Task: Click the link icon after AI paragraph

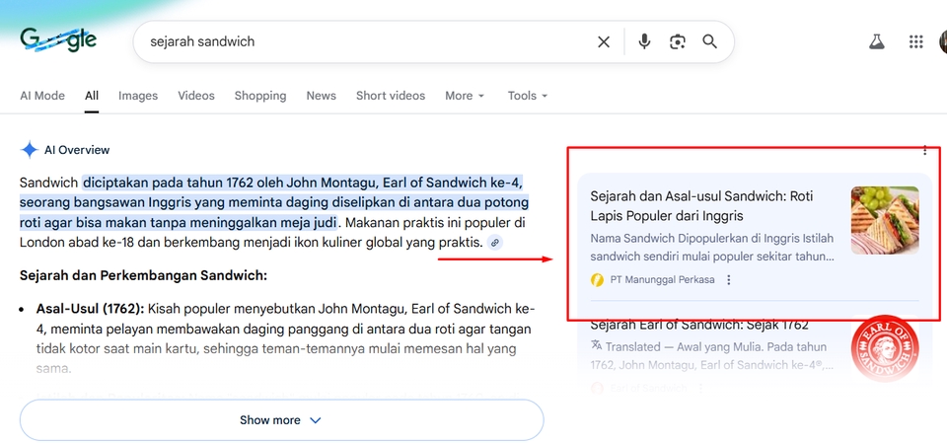Action: point(495,243)
